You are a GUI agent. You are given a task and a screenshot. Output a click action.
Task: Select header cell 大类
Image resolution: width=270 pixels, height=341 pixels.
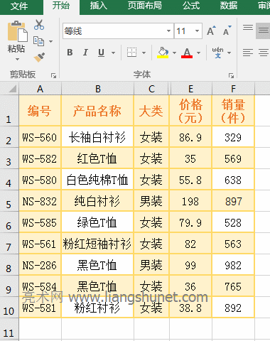click(151, 111)
